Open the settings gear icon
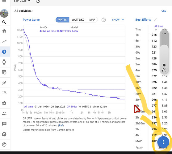172x154 pixels. pos(4,103)
